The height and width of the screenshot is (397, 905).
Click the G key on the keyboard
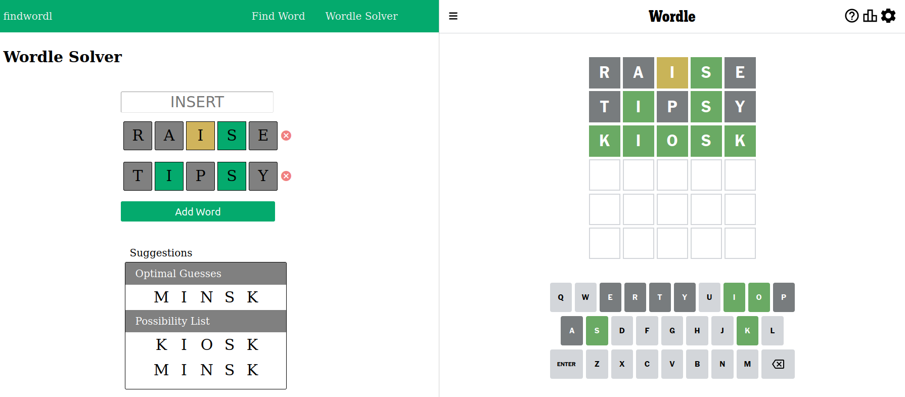click(x=672, y=331)
